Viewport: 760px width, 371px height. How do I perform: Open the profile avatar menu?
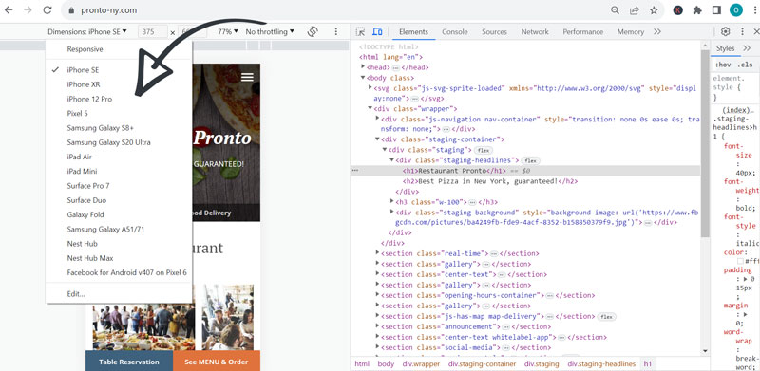tap(735, 10)
